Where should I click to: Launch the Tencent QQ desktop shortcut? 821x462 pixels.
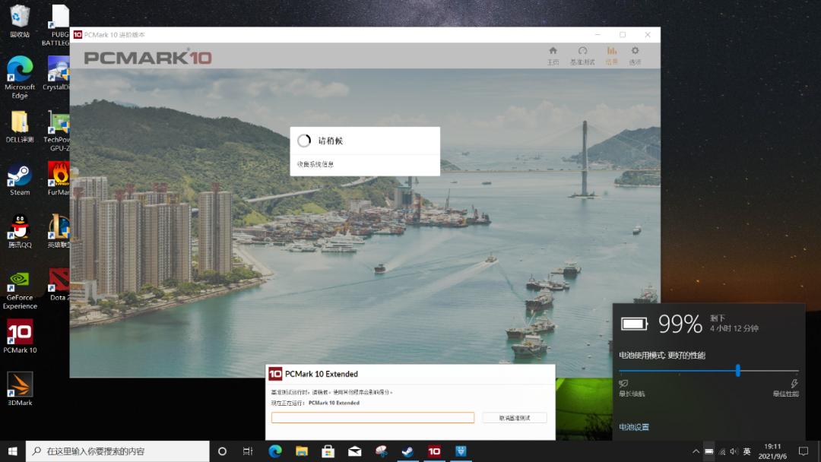(20, 231)
